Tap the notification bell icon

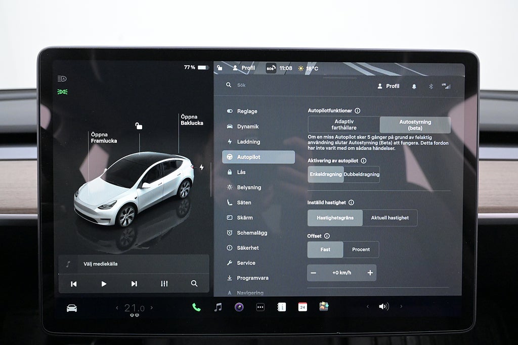coord(414,87)
